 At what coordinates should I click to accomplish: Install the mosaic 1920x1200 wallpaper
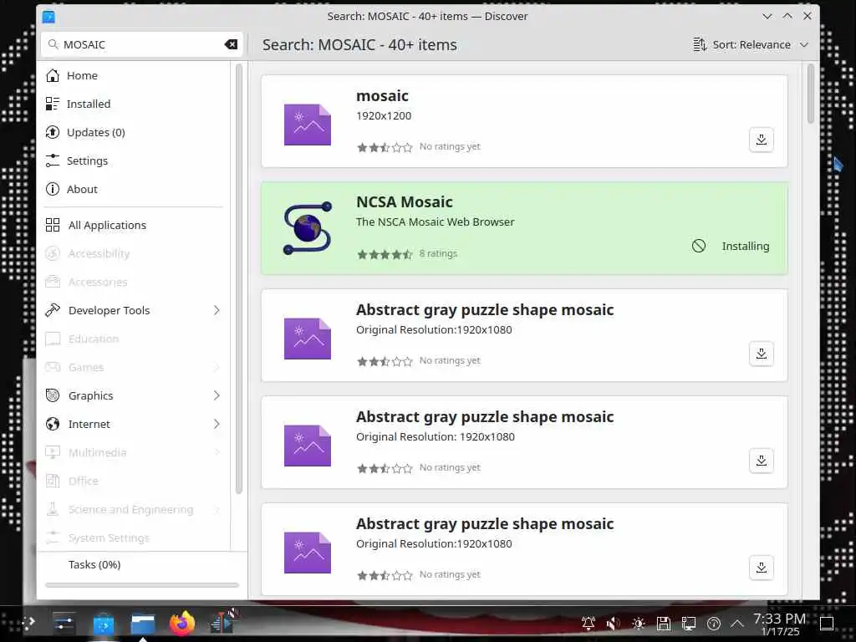pos(761,140)
